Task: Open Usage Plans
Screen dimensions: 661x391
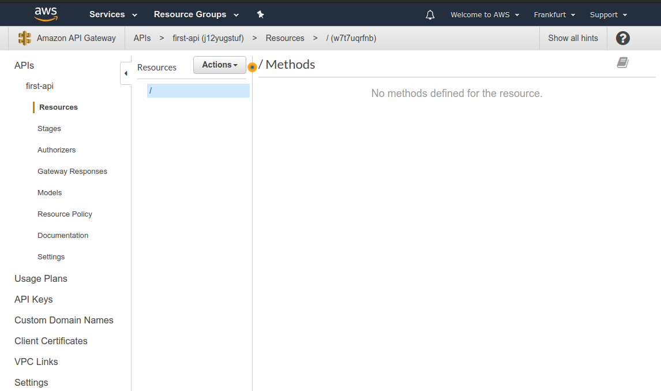Action: (x=41, y=279)
